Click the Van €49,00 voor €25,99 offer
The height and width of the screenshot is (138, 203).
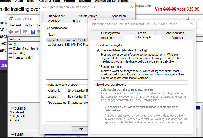click(177, 9)
